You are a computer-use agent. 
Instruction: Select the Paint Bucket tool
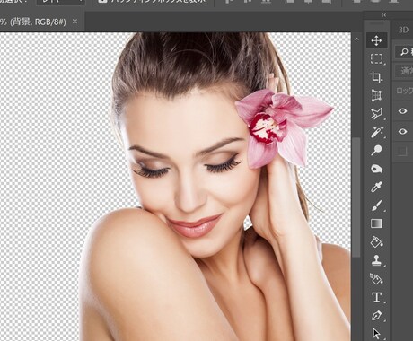[x=376, y=241]
